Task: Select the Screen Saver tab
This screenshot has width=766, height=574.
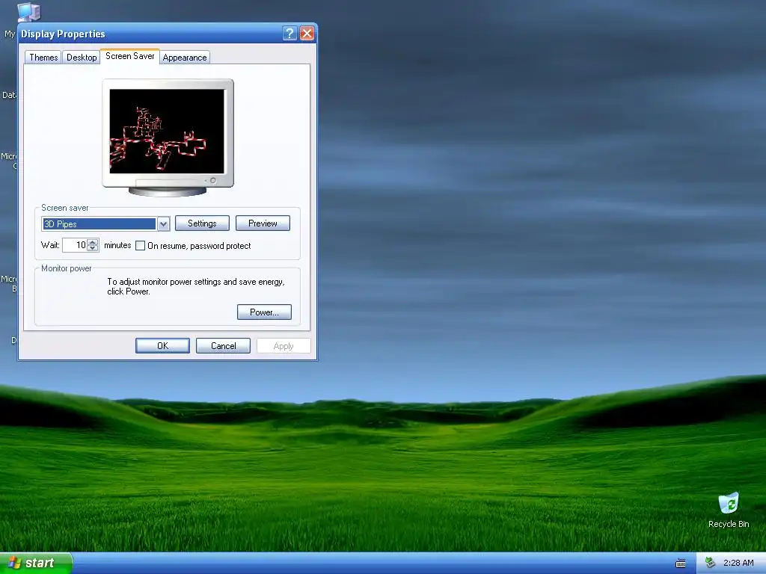Action: click(x=130, y=56)
